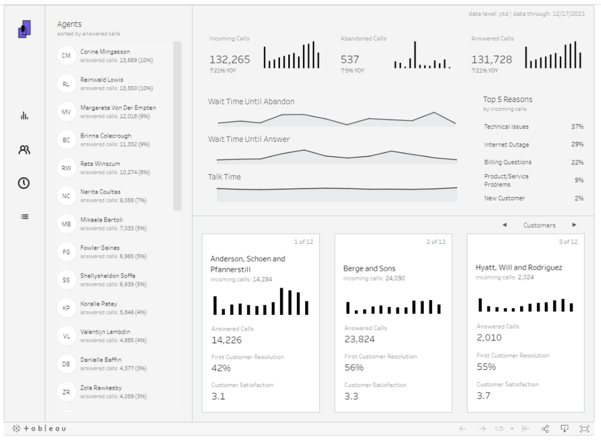Open the agents people icon in sidebar

(24, 150)
